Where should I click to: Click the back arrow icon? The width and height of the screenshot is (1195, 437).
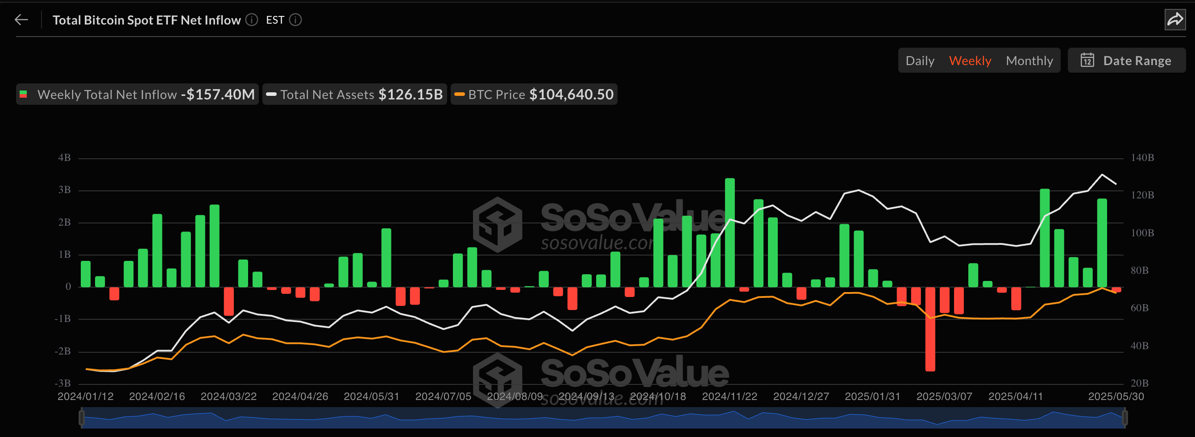[x=21, y=20]
